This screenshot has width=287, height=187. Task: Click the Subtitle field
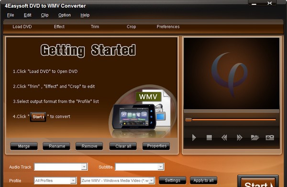(x=140, y=167)
